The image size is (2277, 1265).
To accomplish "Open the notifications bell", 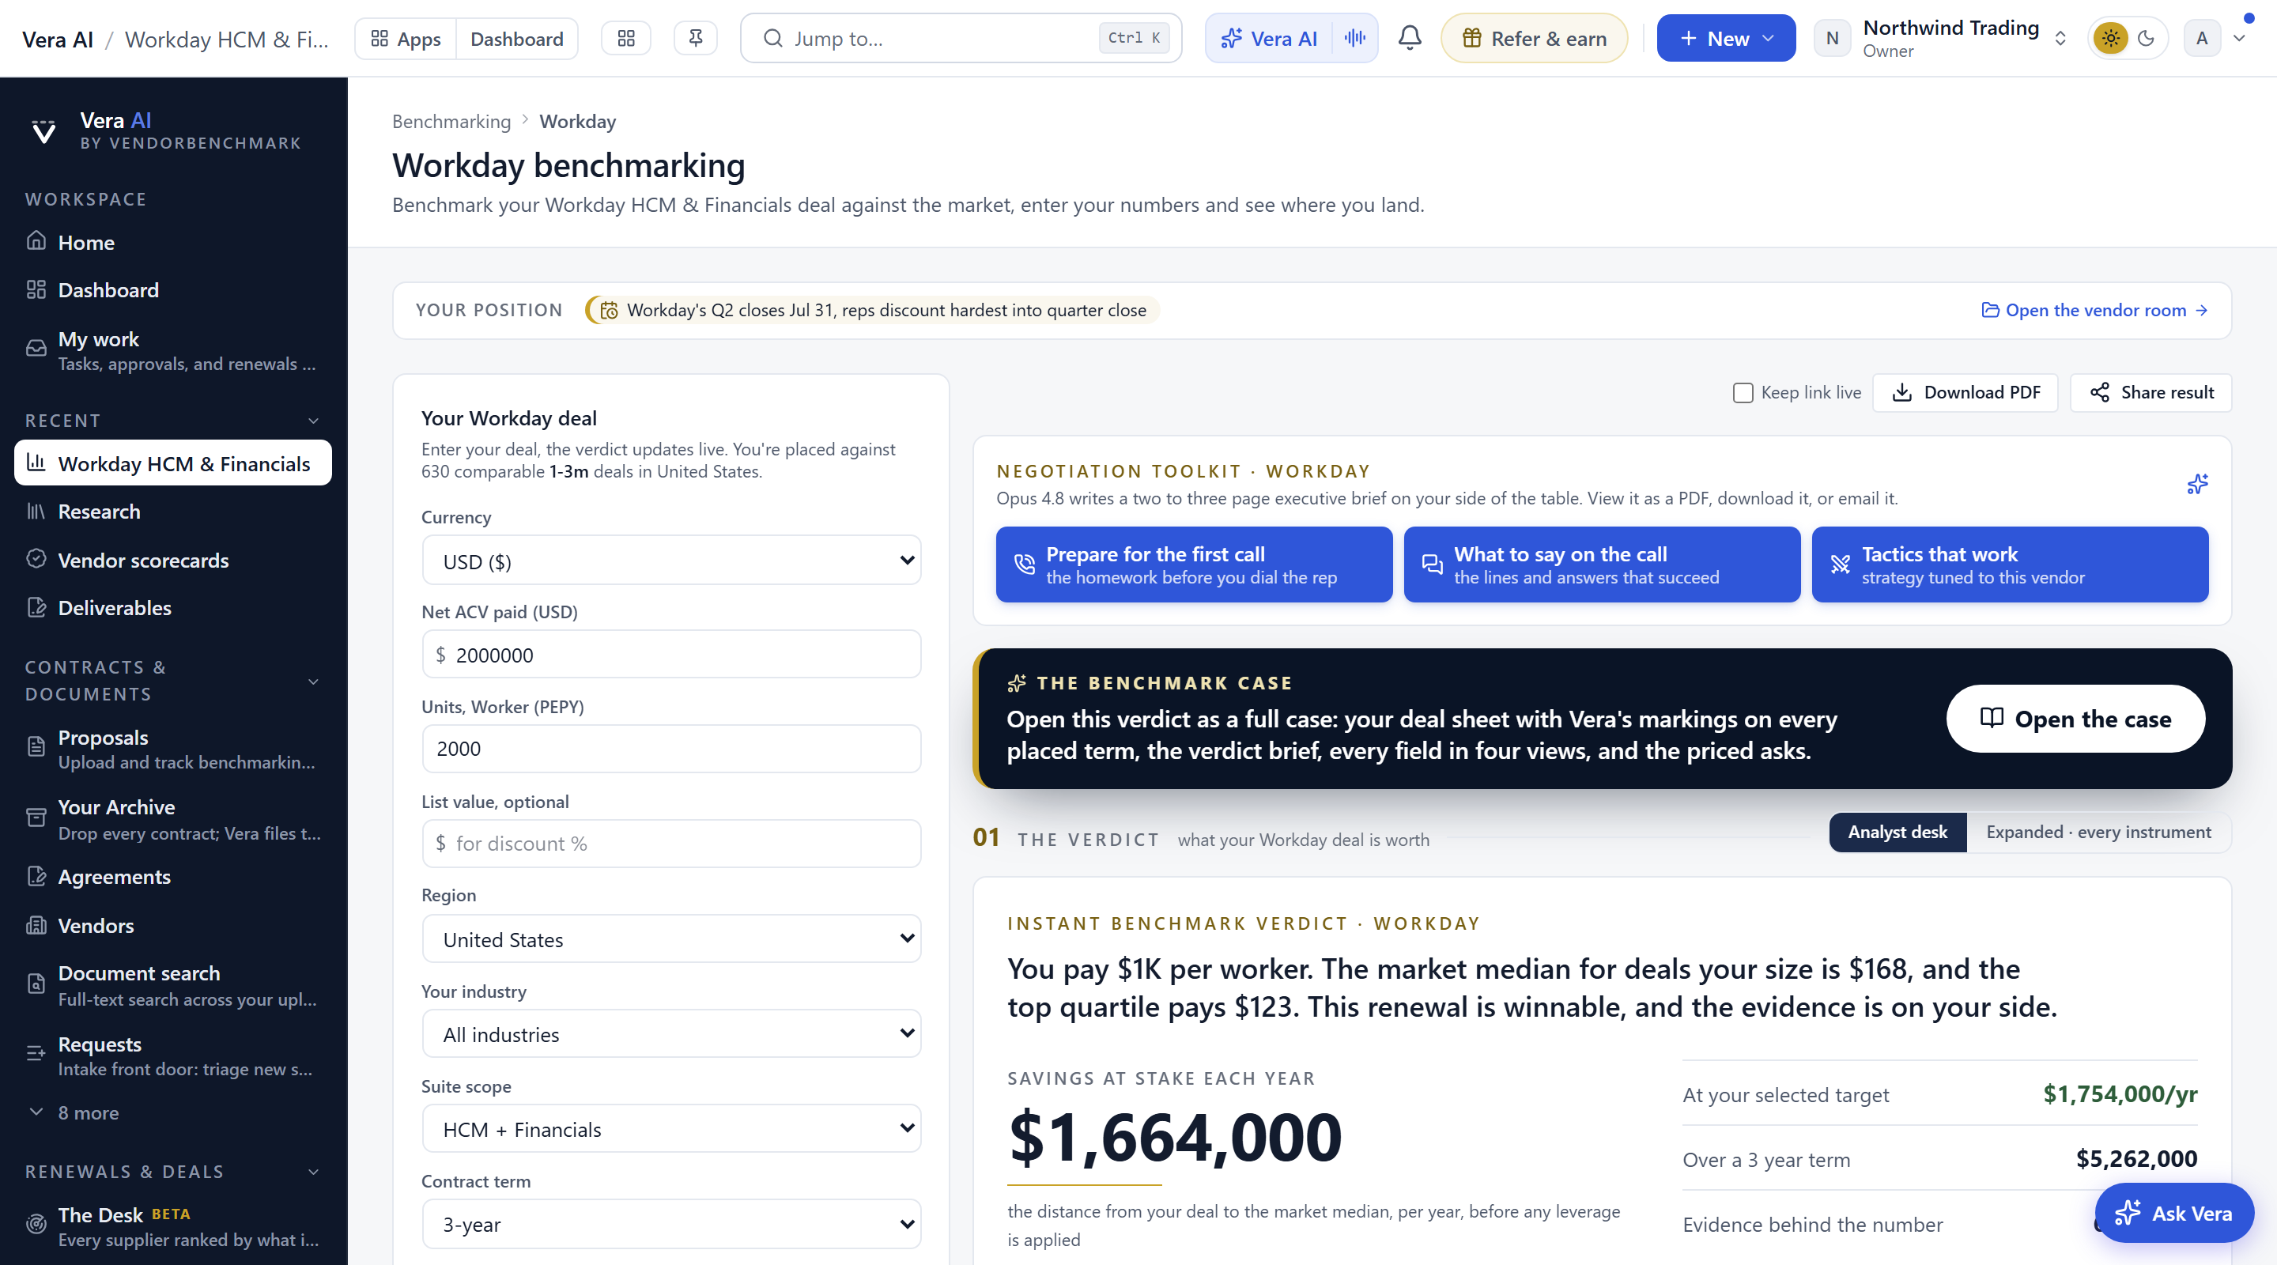I will (x=1410, y=38).
